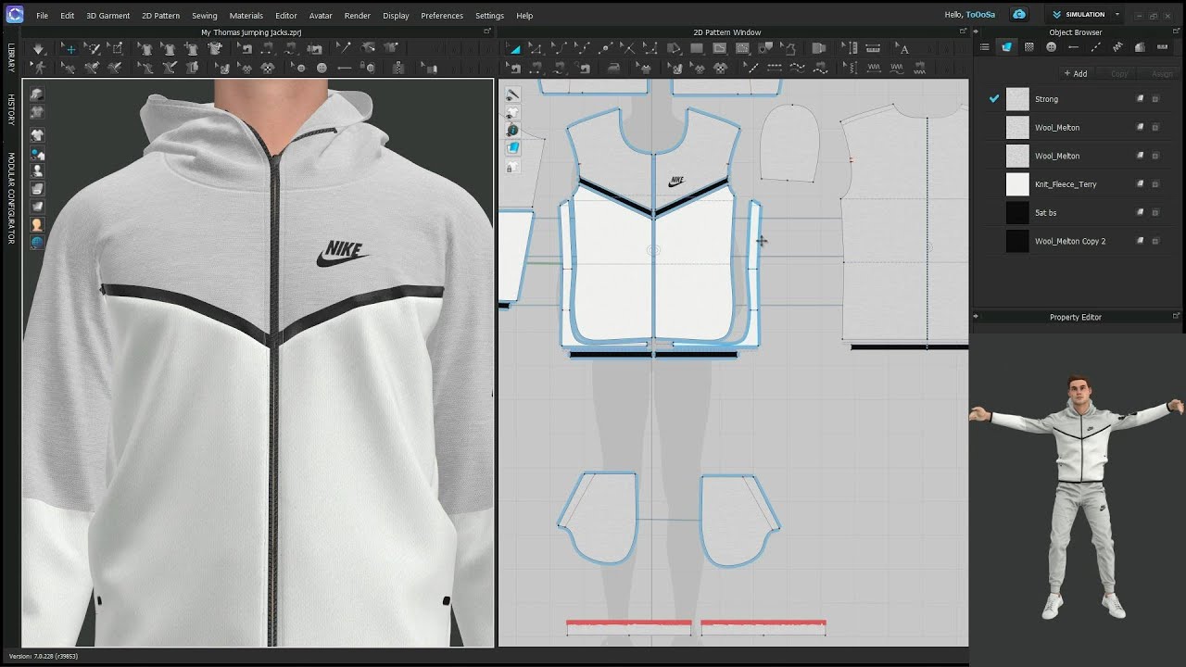Open the Fabric tab icon in Object Browser
Screen dimensions: 1186x667
pos(1006,47)
